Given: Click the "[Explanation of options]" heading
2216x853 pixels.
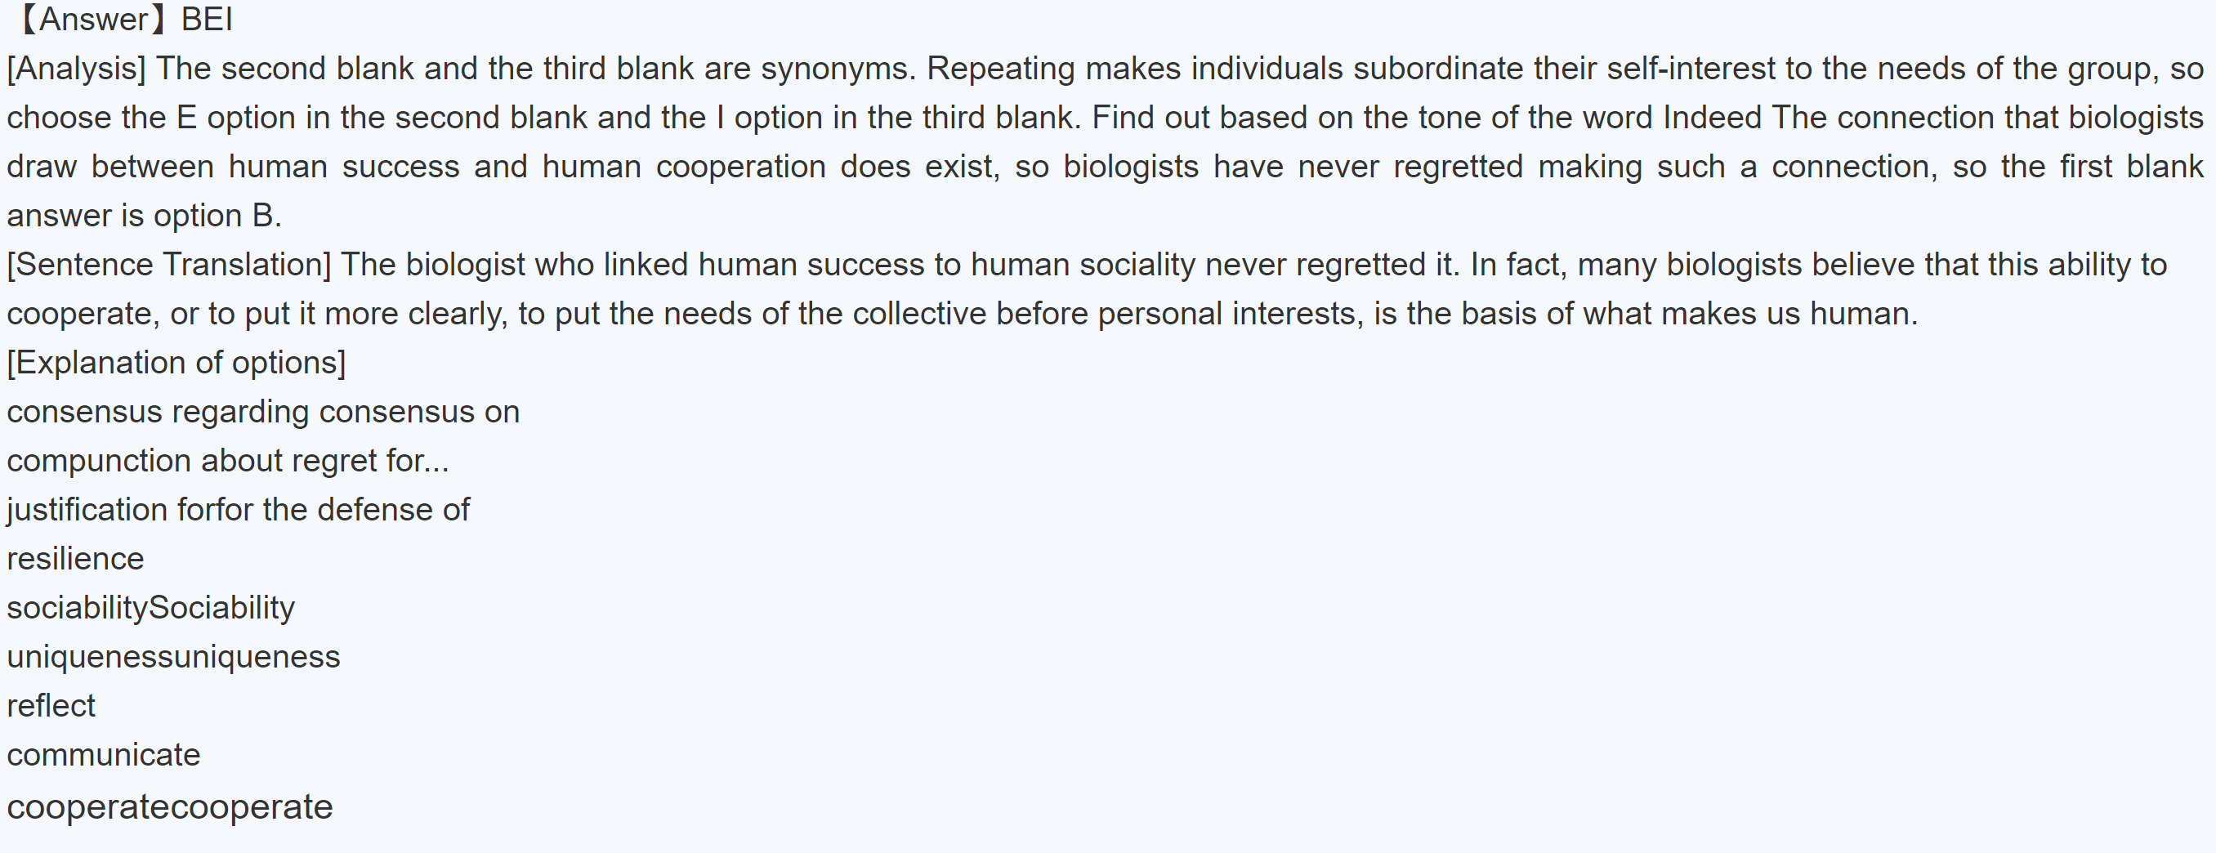Looking at the screenshot, I should coord(176,363).
